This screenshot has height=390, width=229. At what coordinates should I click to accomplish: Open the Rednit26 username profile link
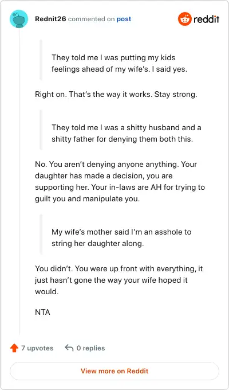point(50,19)
